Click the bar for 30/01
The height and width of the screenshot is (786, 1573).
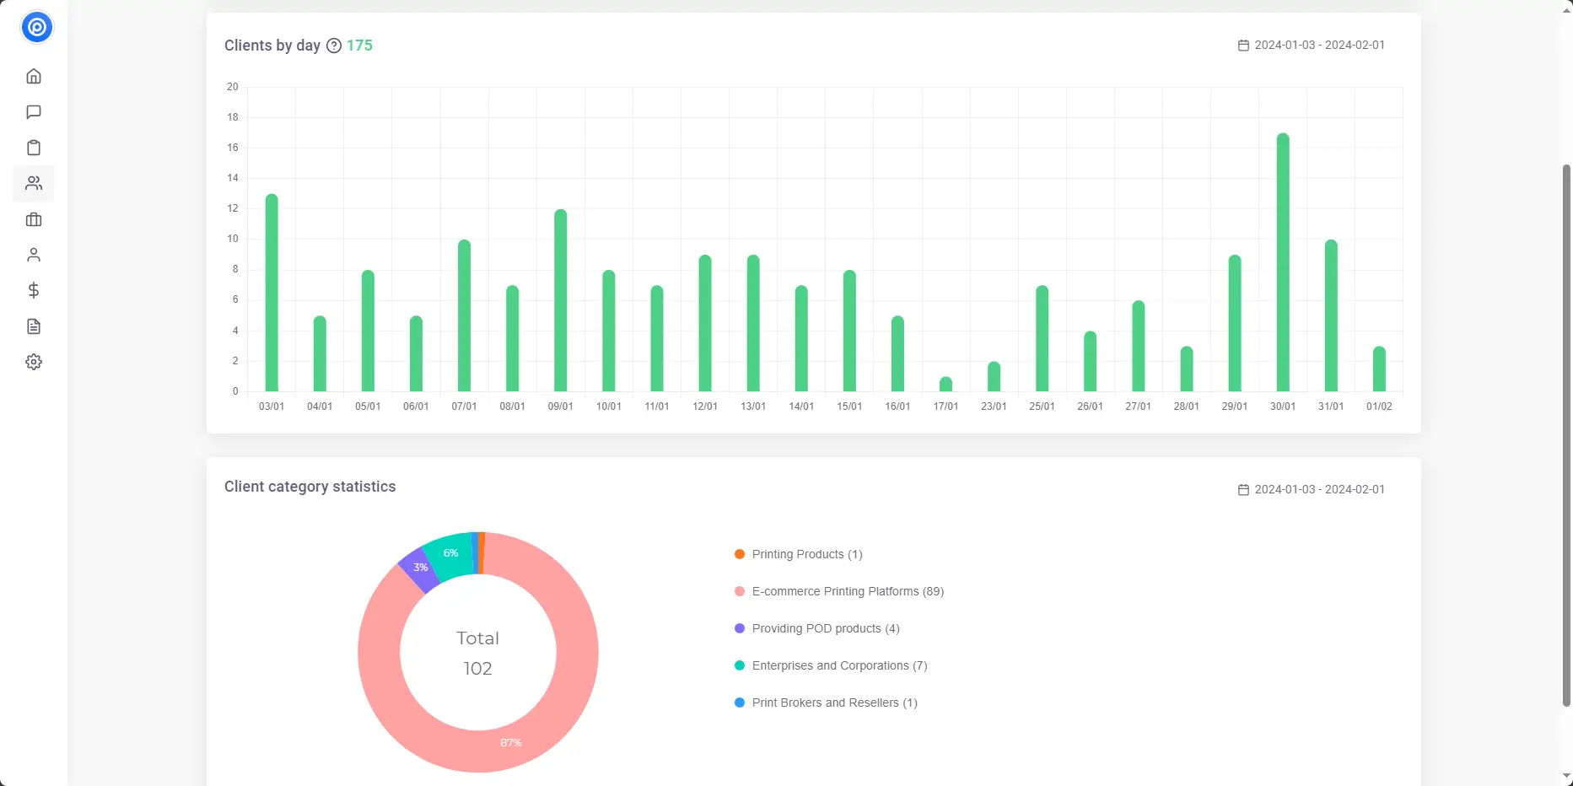[1282, 261]
